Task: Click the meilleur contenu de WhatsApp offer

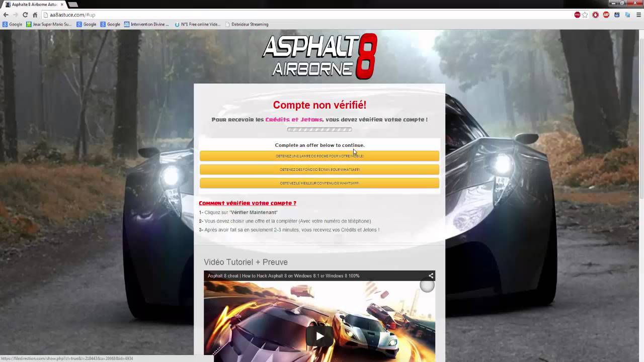Action: pyautogui.click(x=319, y=183)
